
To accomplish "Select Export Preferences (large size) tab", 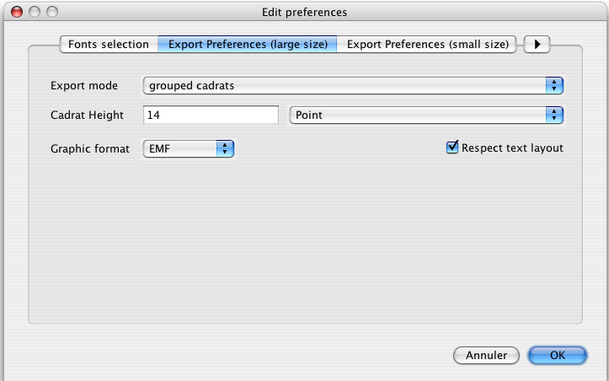I will click(248, 44).
